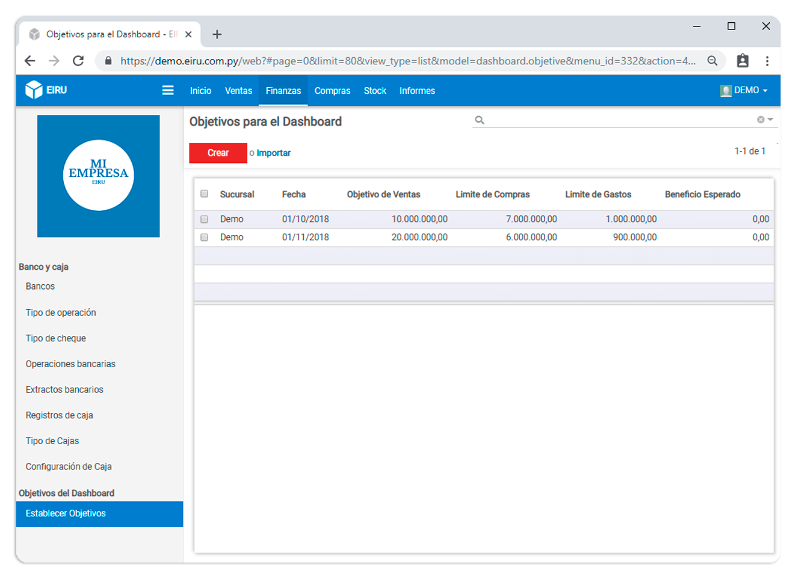Close the Objetivos para el Dashboard tab

click(188, 34)
